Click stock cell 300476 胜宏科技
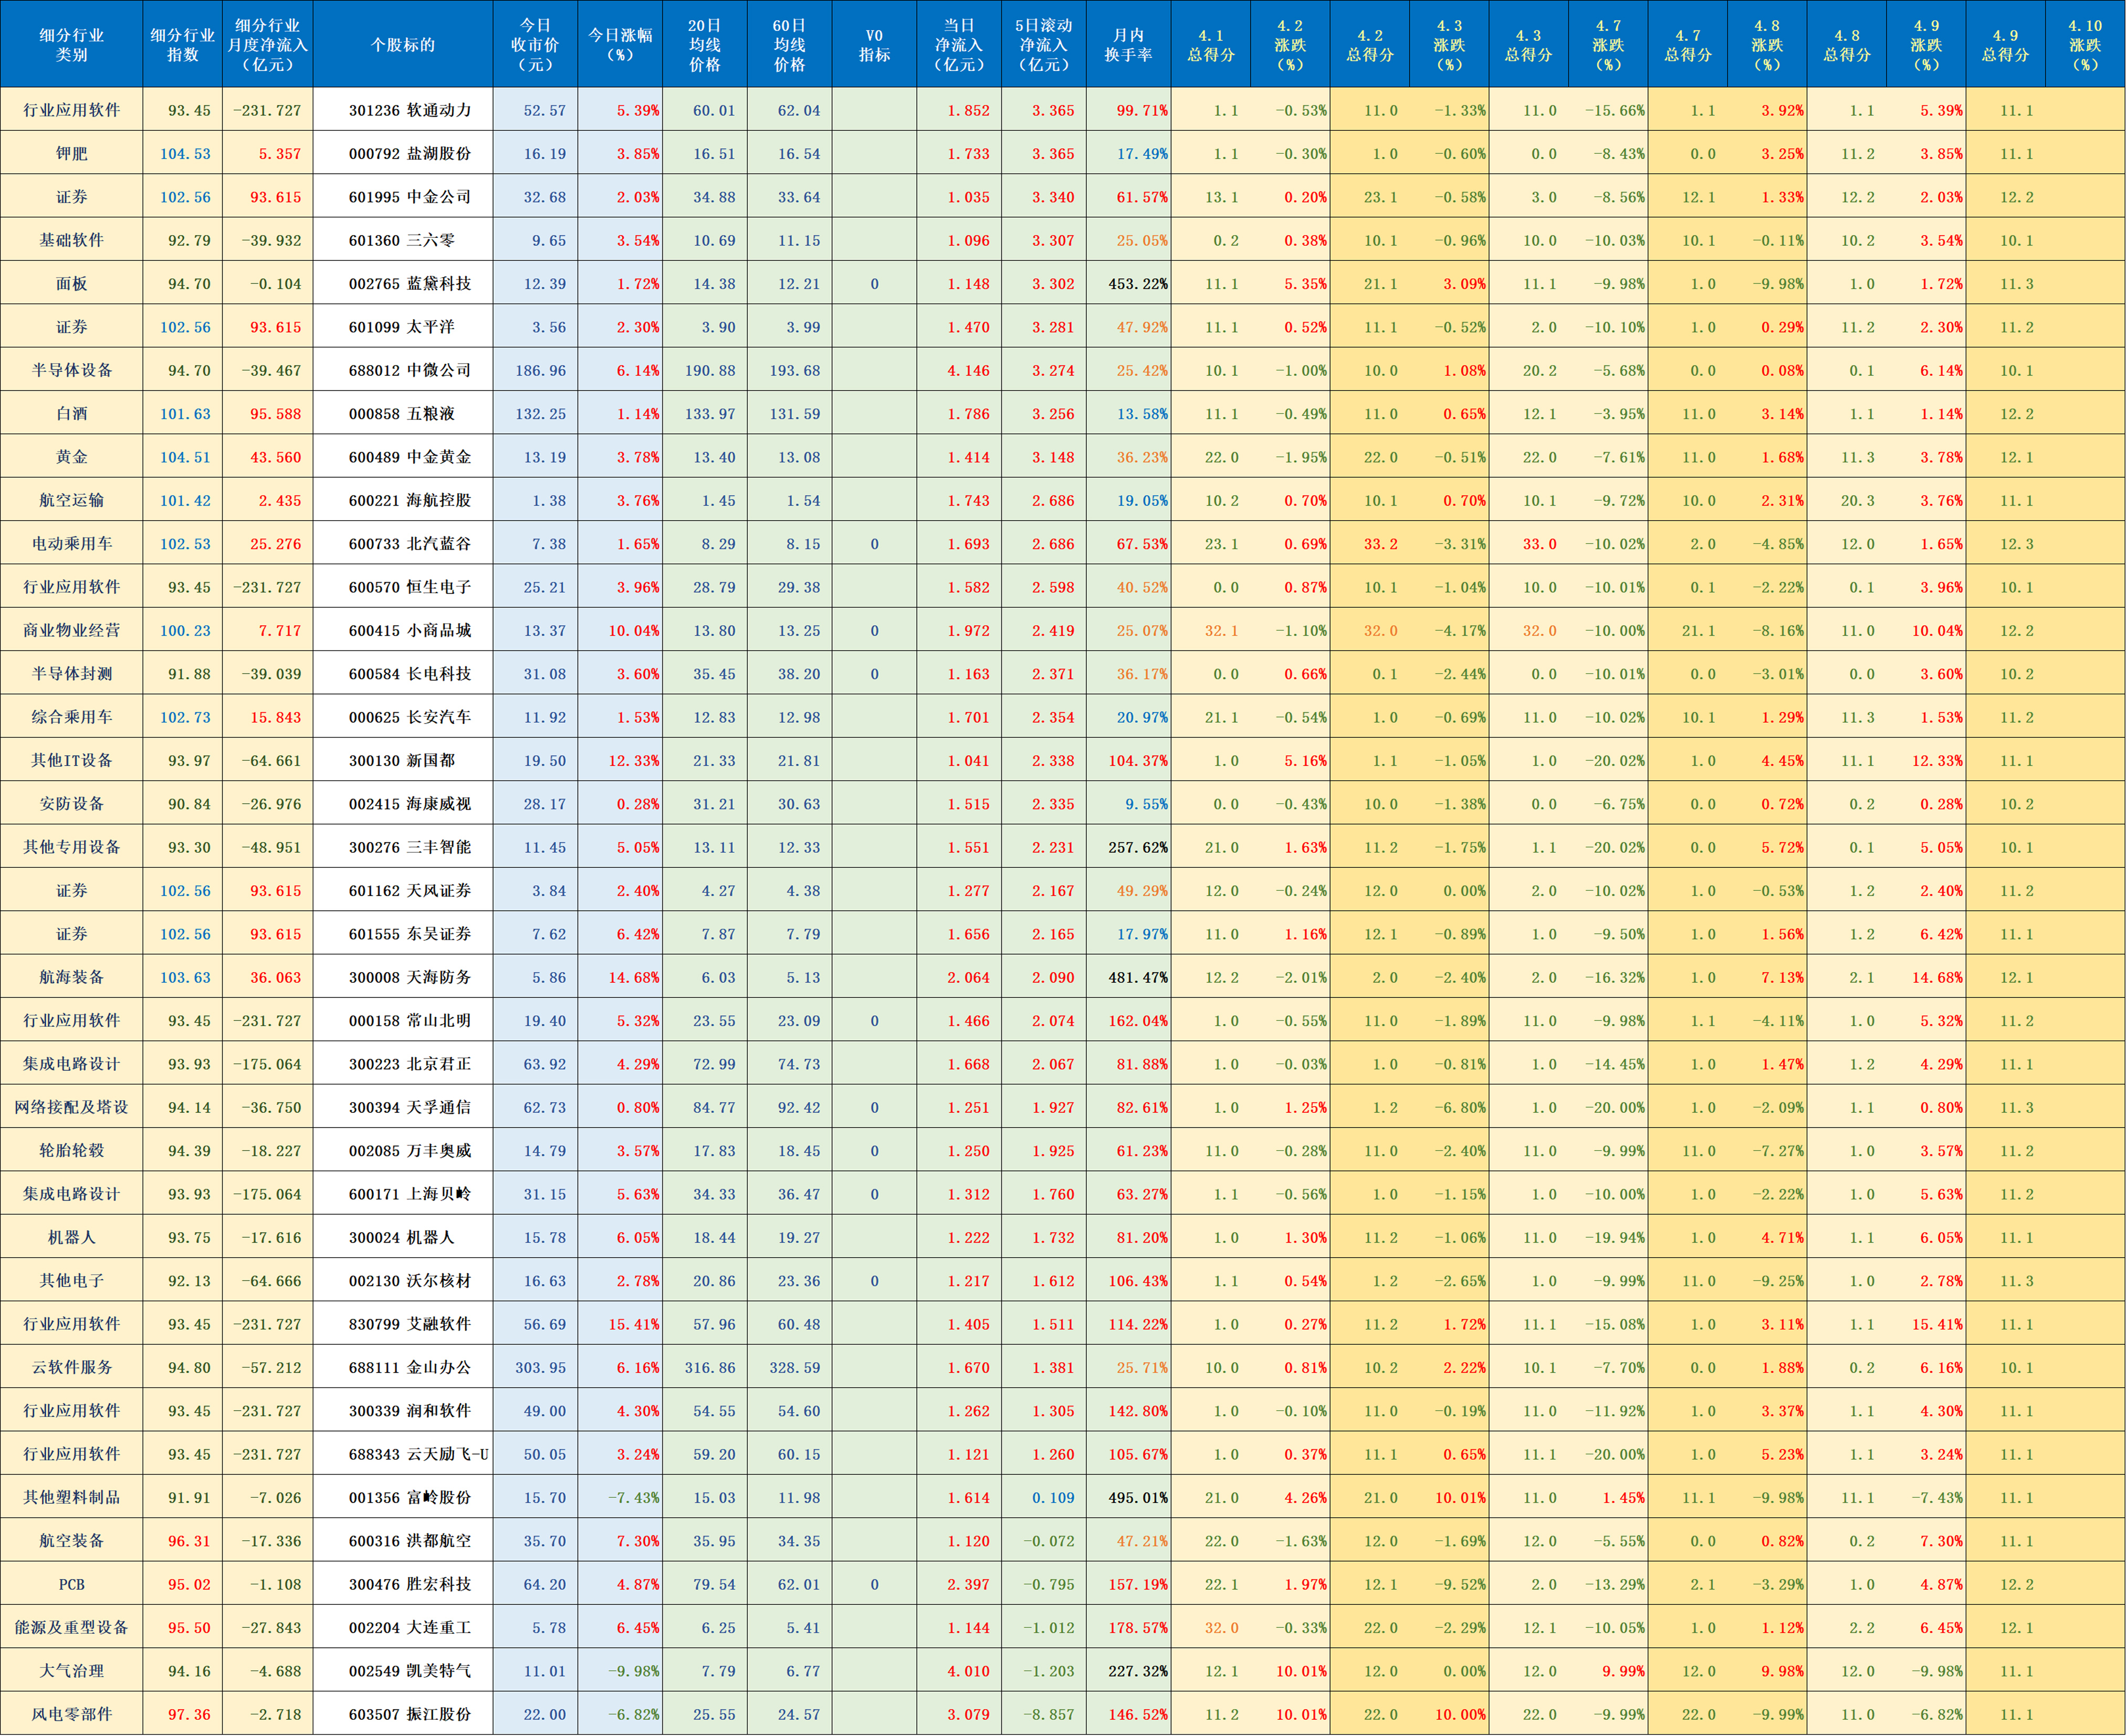Screen dimensions: 2126x1736 (x=403, y=1584)
